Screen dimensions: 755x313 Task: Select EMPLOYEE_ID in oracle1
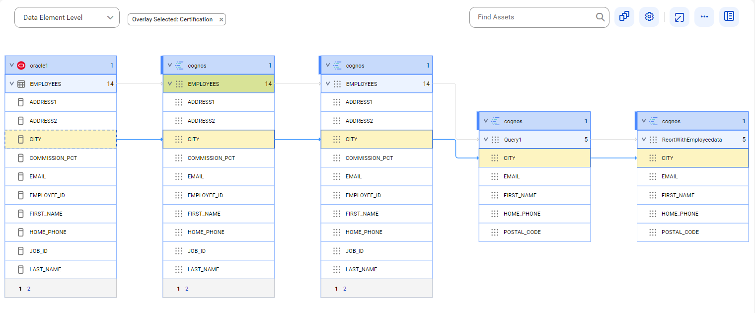[61, 195]
